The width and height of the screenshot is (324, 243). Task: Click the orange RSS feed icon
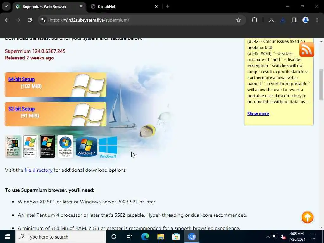click(x=307, y=49)
